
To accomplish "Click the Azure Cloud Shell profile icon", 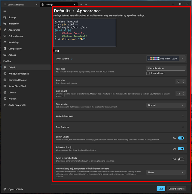I will [x=5, y=86].
